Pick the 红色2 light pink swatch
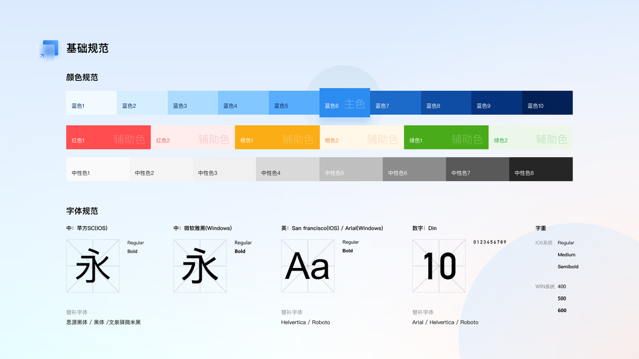The image size is (639, 359). [193, 137]
